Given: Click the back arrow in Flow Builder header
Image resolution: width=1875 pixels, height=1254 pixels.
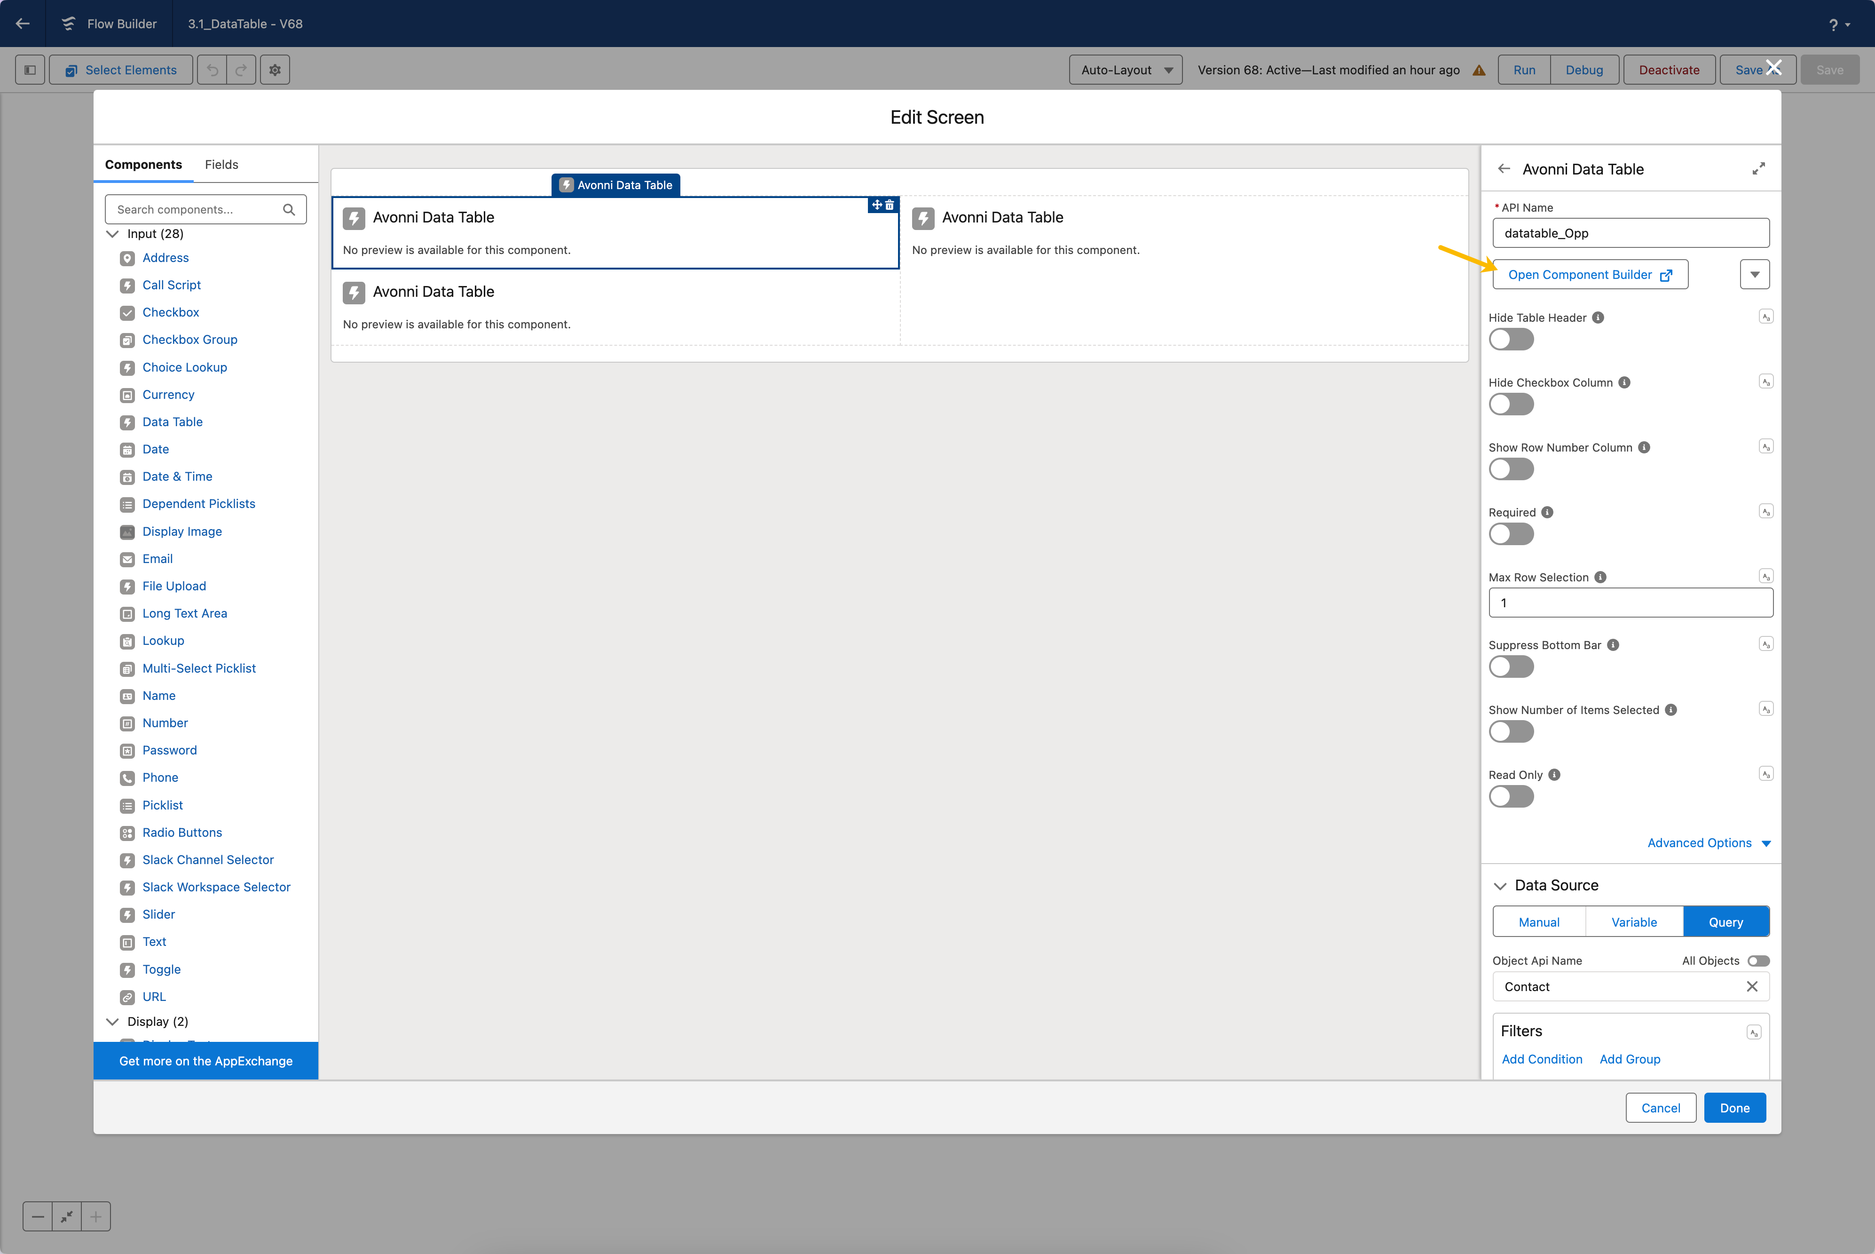Looking at the screenshot, I should [23, 23].
